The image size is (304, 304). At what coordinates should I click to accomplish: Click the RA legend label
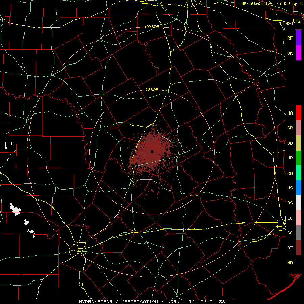point(290,173)
